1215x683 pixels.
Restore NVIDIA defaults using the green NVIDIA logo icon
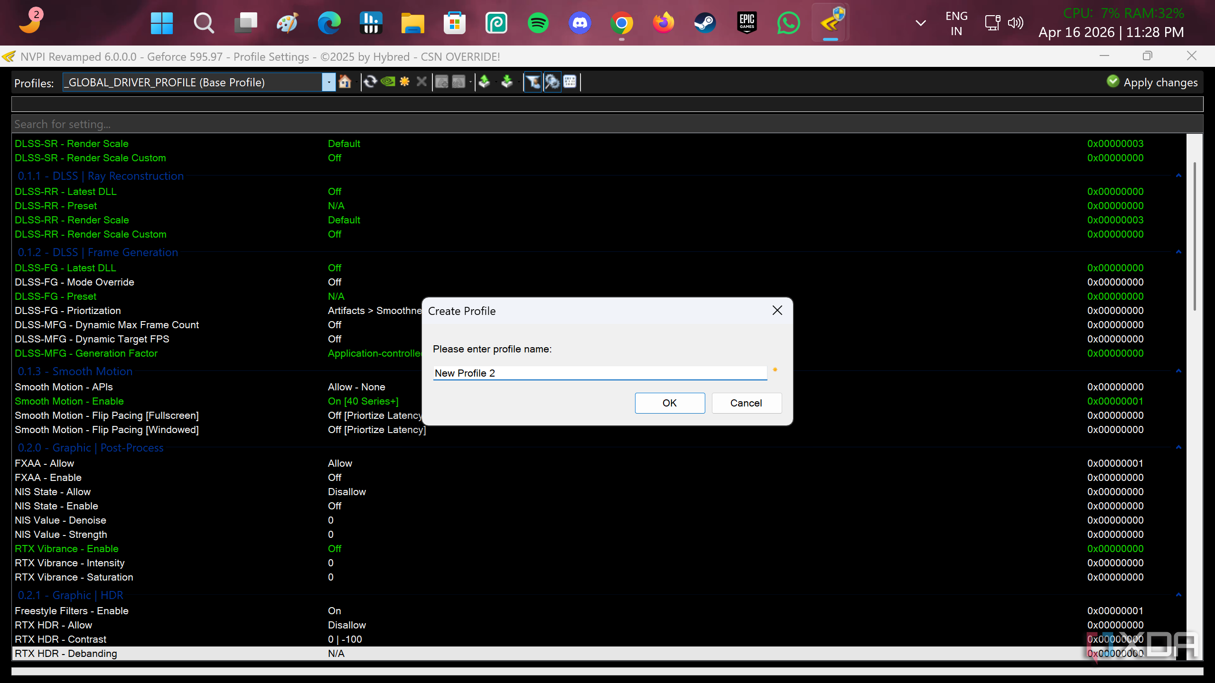[388, 82]
